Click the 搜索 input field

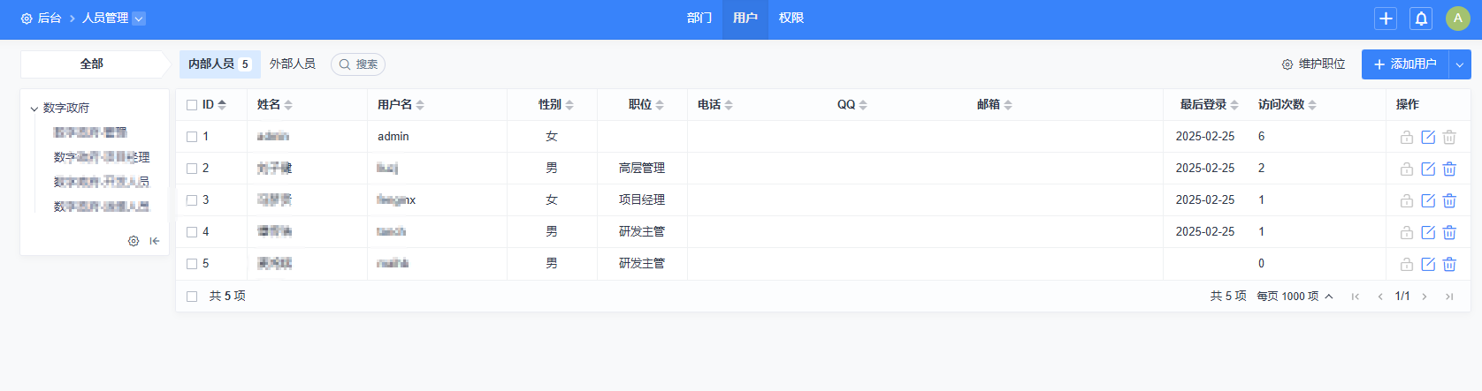coord(358,64)
